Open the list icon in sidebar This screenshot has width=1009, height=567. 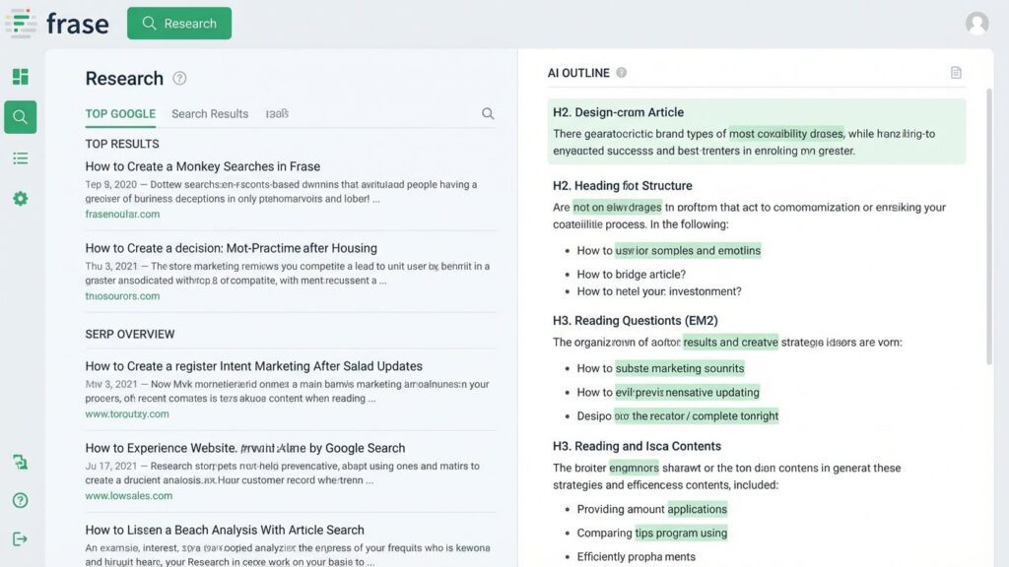point(20,158)
